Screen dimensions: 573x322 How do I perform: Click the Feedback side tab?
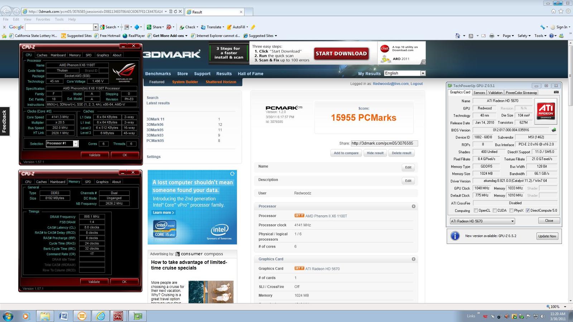[x=5, y=121]
